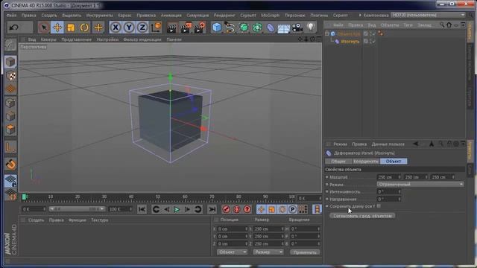477x268 pixels.
Task: Activate the Scale tool in top toolbar
Action: coord(71,28)
